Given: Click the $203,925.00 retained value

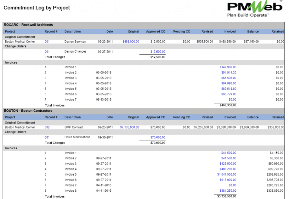Looking at the screenshot, I should click(275, 174).
